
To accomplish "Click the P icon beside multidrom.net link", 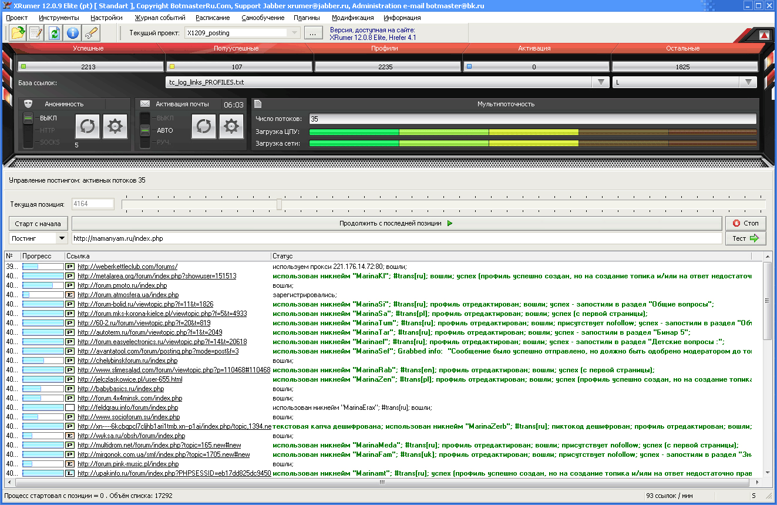I will pyautogui.click(x=70, y=445).
